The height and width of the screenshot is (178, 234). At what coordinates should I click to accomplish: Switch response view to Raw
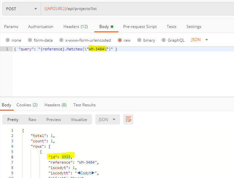pyautogui.click(x=32, y=119)
